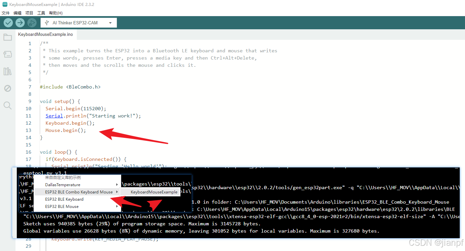Click the Arduino IDE title bar logo
The height and width of the screenshot is (251, 465).
pyautogui.click(x=5, y=5)
